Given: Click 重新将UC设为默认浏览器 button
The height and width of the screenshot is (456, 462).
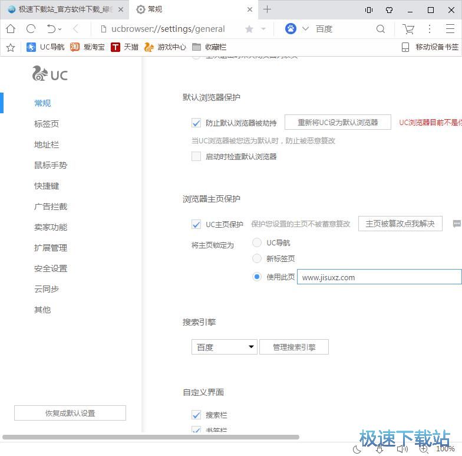Looking at the screenshot, I should click(x=338, y=122).
